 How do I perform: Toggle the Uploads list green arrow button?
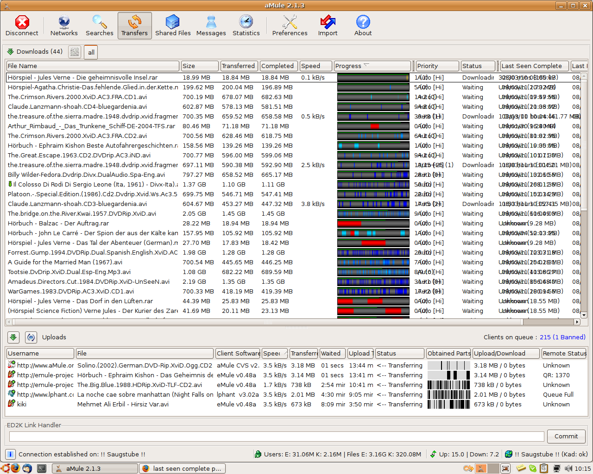[13, 337]
